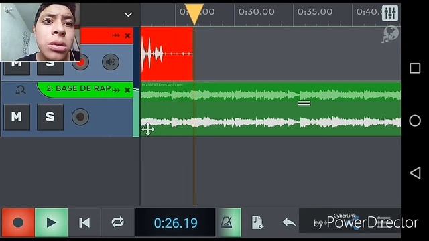The image size is (429, 241).
Task: Toggle loop playback
Action: click(118, 222)
